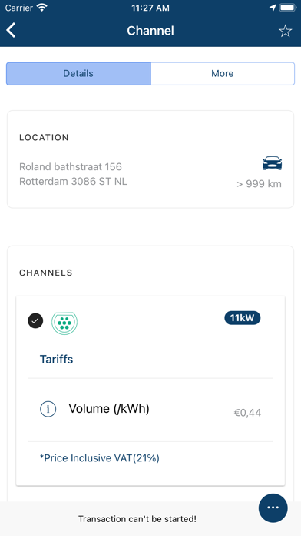The image size is (301, 536).
Task: Go back using the header arrow
Action: [x=11, y=31]
